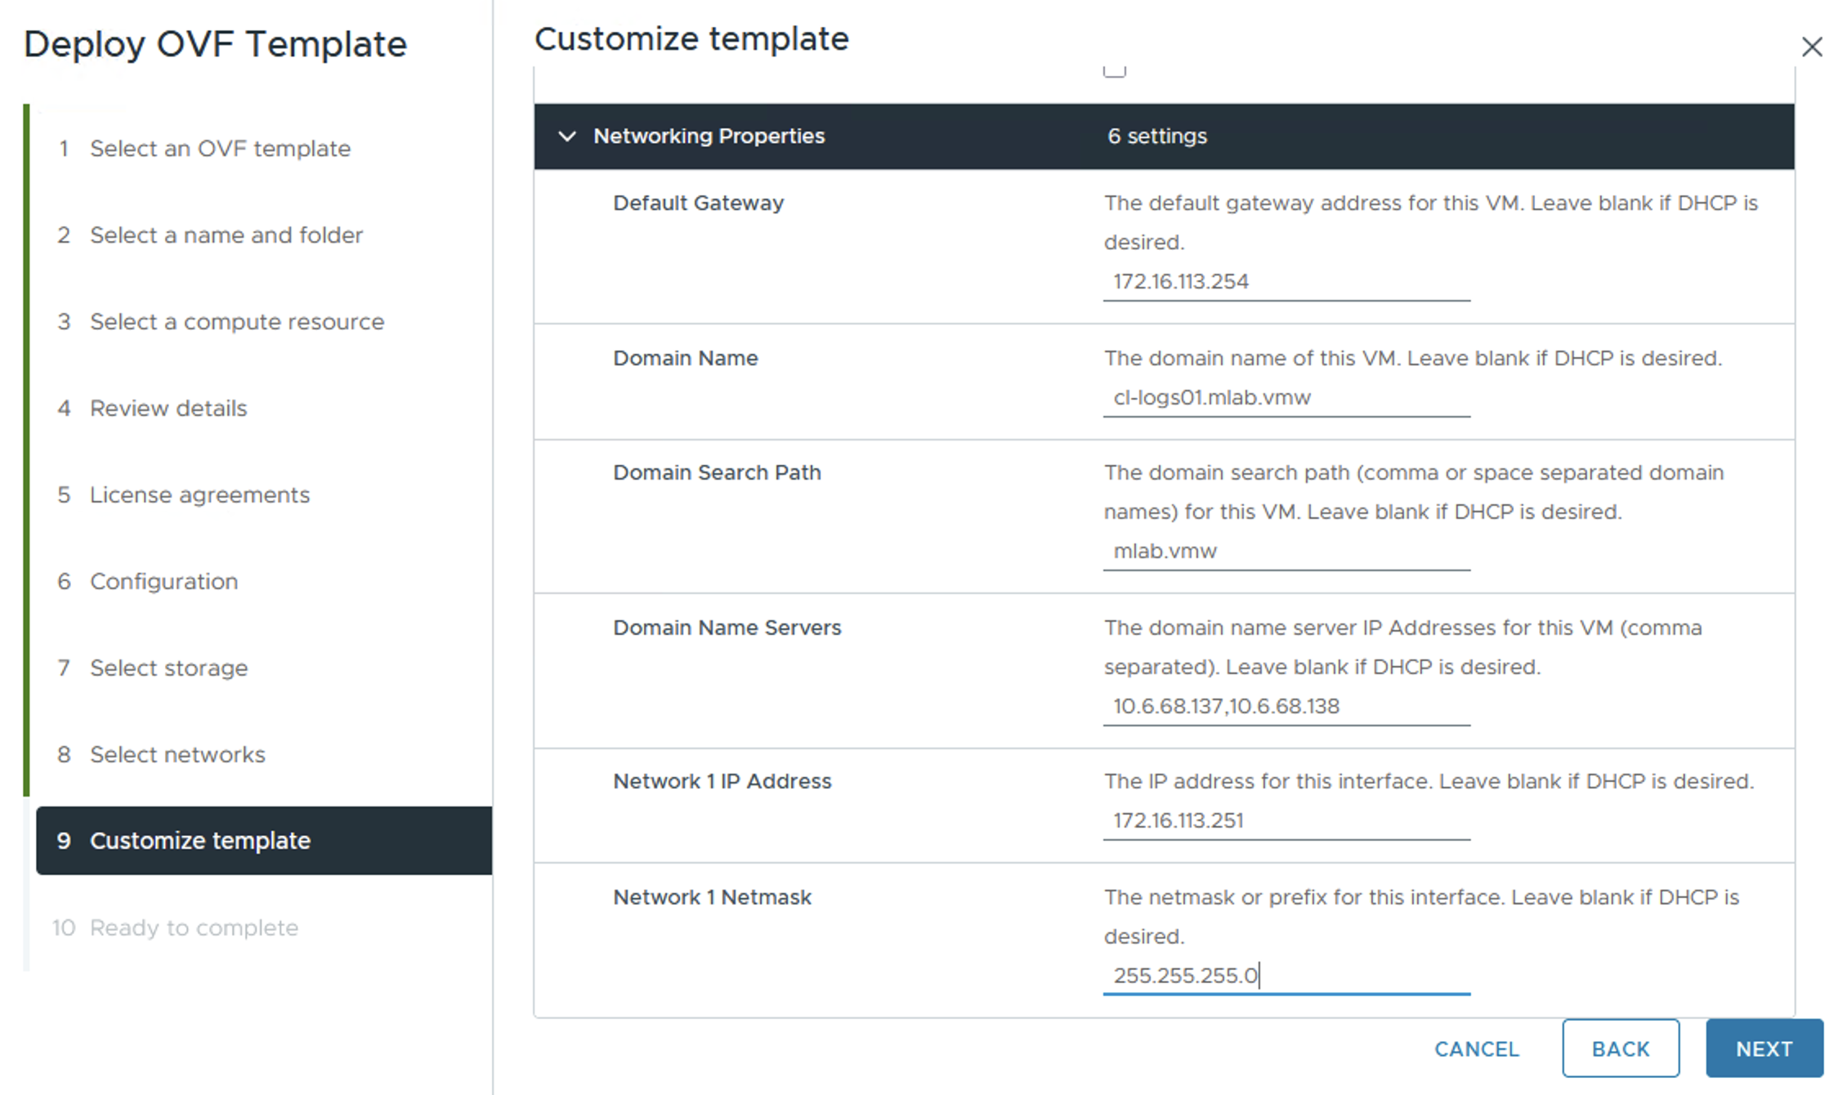Open step 4 Review details

(168, 409)
